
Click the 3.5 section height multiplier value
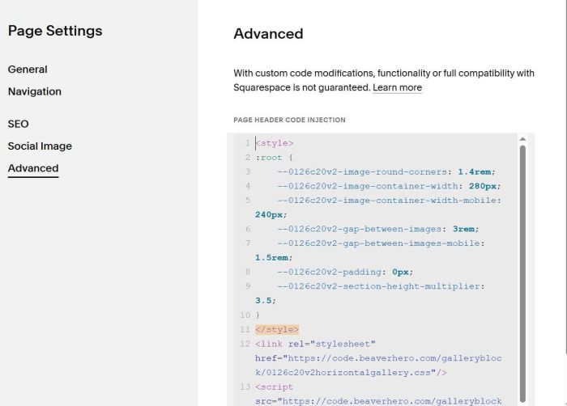(264, 300)
